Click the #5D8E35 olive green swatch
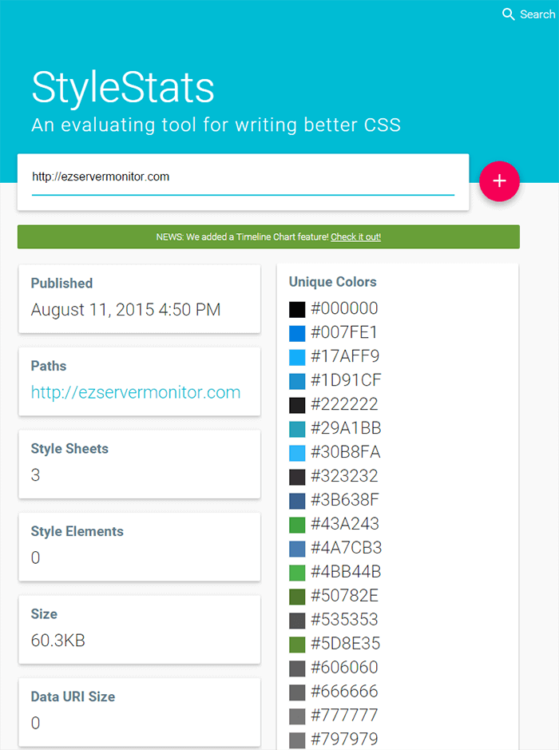Viewport: 559px width, 750px height. 297,644
